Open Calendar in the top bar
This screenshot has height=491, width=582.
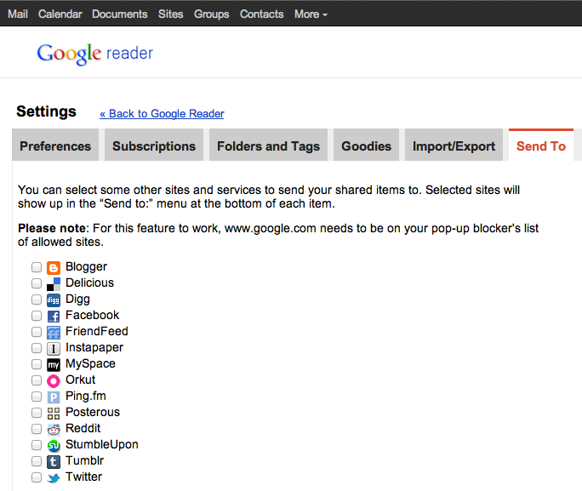(x=60, y=14)
